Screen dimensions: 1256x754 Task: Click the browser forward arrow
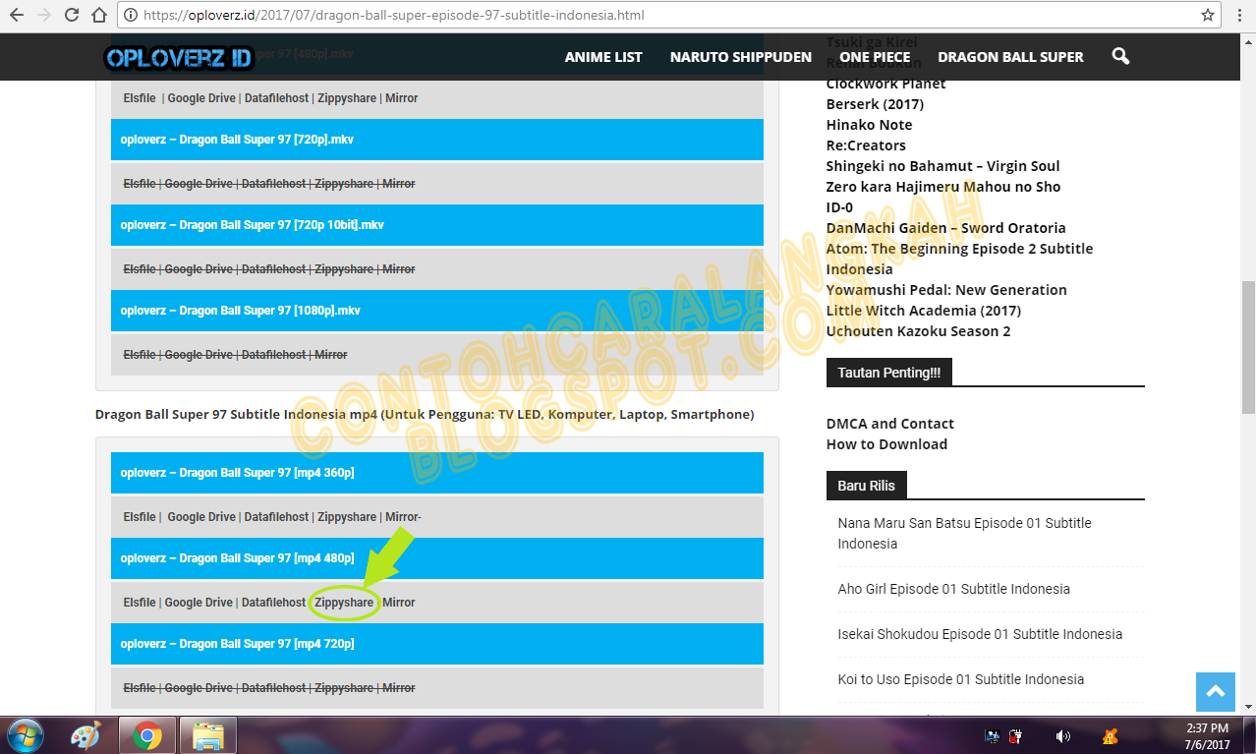(44, 16)
